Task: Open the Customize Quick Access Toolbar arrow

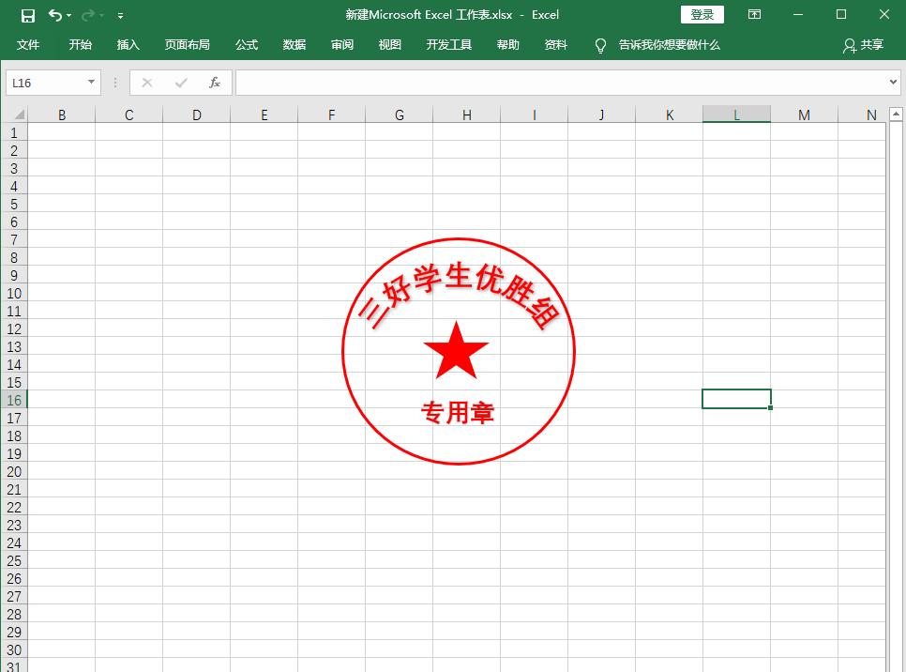Action: [120, 15]
